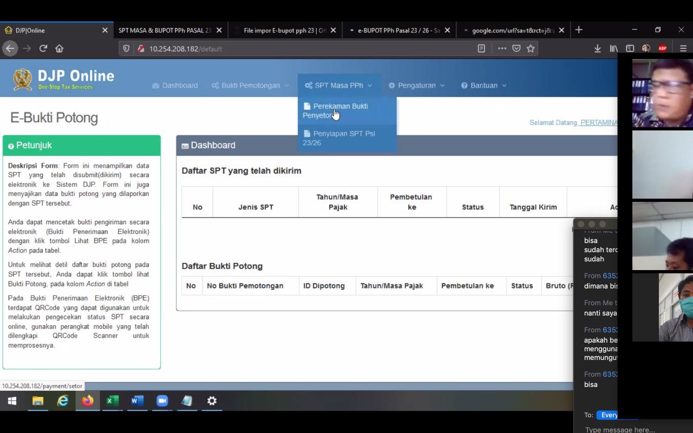Toggle reader view icon in address bar
693x433 pixels.
481,48
